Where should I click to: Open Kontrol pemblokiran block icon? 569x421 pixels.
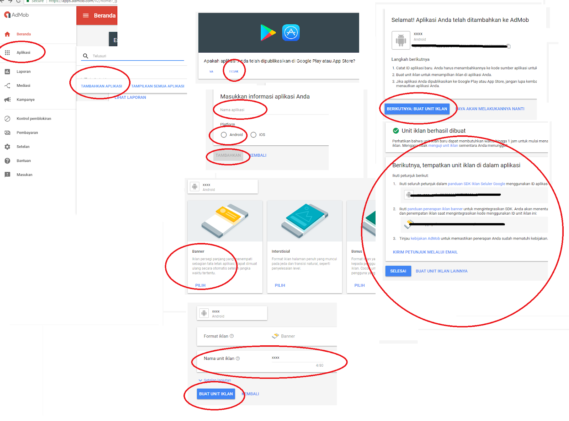[x=7, y=119]
